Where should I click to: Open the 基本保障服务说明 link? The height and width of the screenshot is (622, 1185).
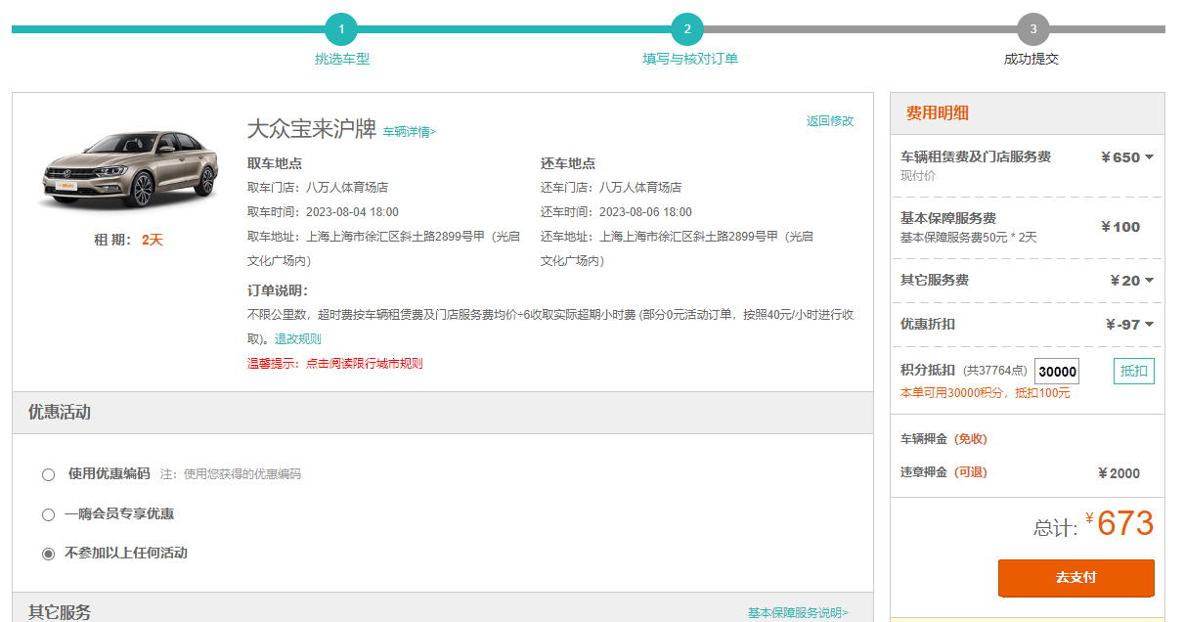[x=798, y=613]
